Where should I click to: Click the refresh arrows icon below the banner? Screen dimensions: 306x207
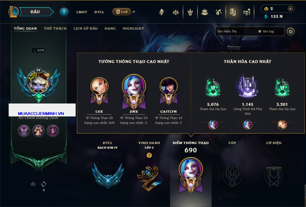pos(44,184)
